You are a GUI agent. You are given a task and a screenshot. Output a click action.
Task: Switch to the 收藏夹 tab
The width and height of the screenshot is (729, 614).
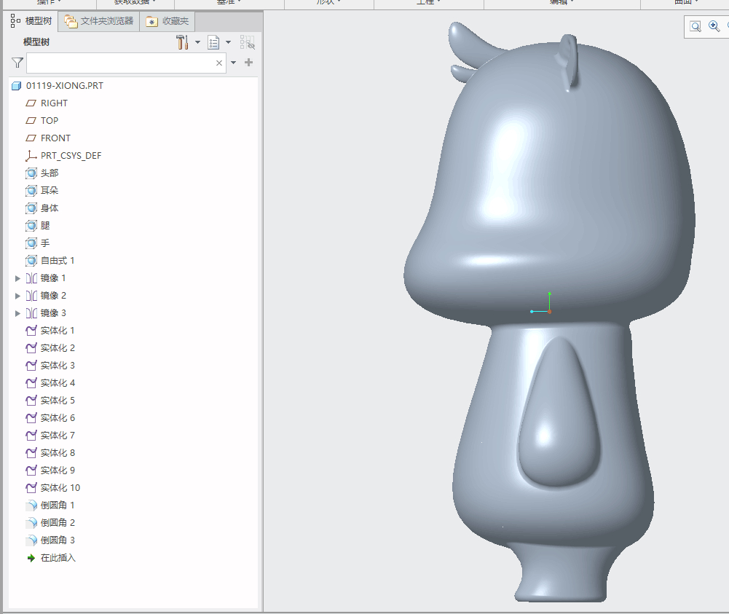click(x=167, y=21)
